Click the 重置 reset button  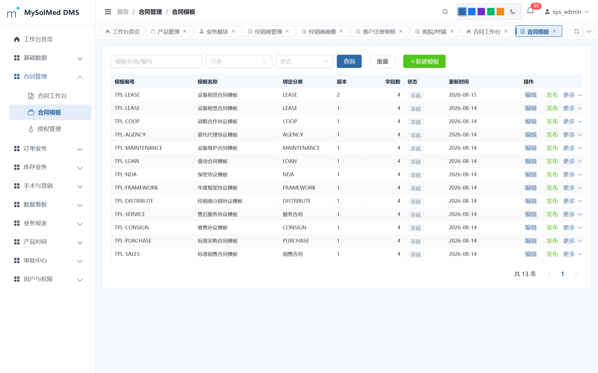382,61
